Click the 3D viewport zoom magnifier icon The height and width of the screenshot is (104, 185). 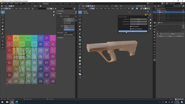[x=150, y=20]
